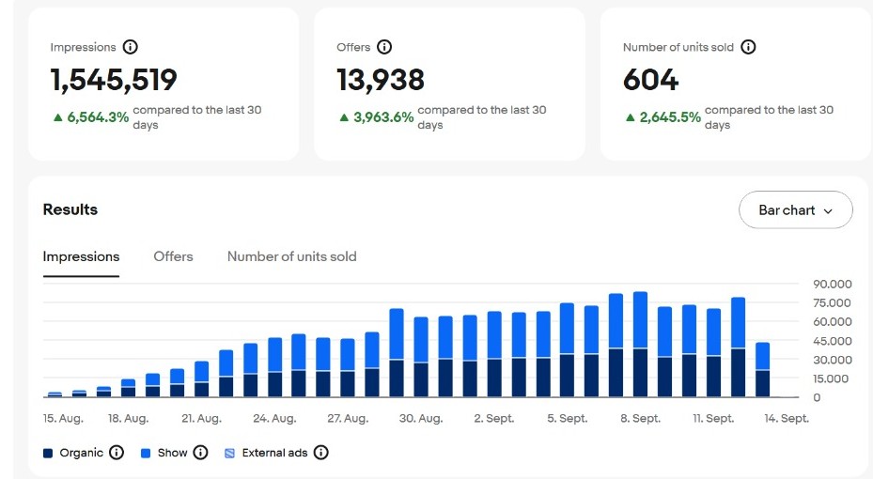Open the Number of units sold info icon
The width and height of the screenshot is (873, 479).
748,47
